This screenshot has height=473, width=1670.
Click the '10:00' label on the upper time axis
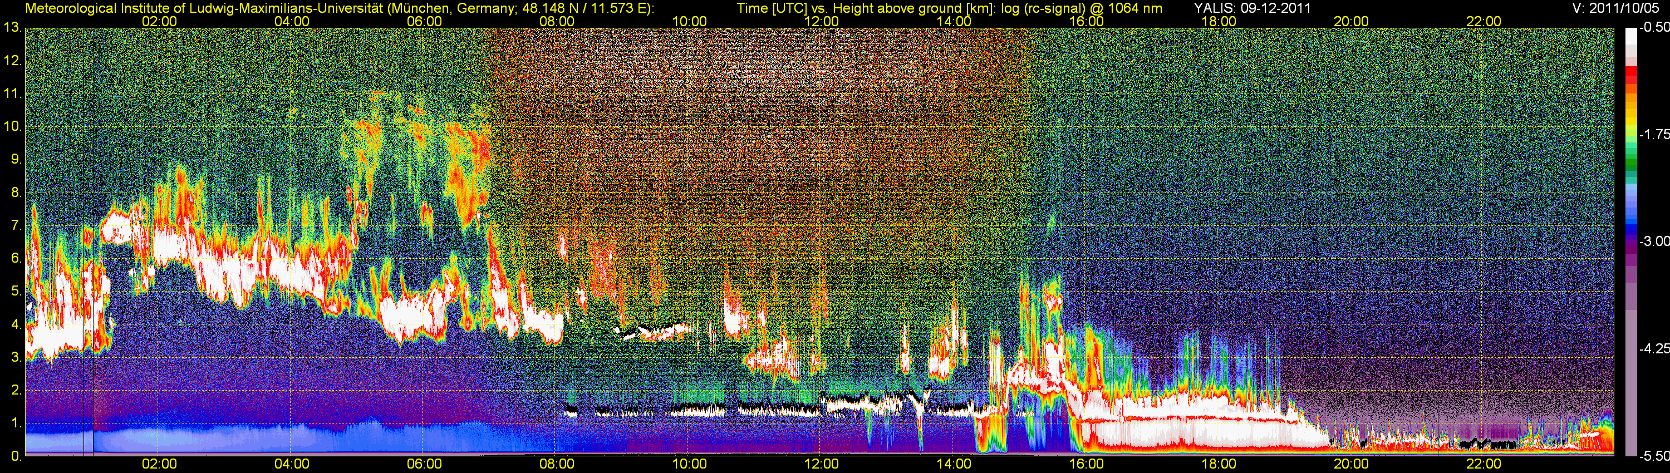point(689,21)
